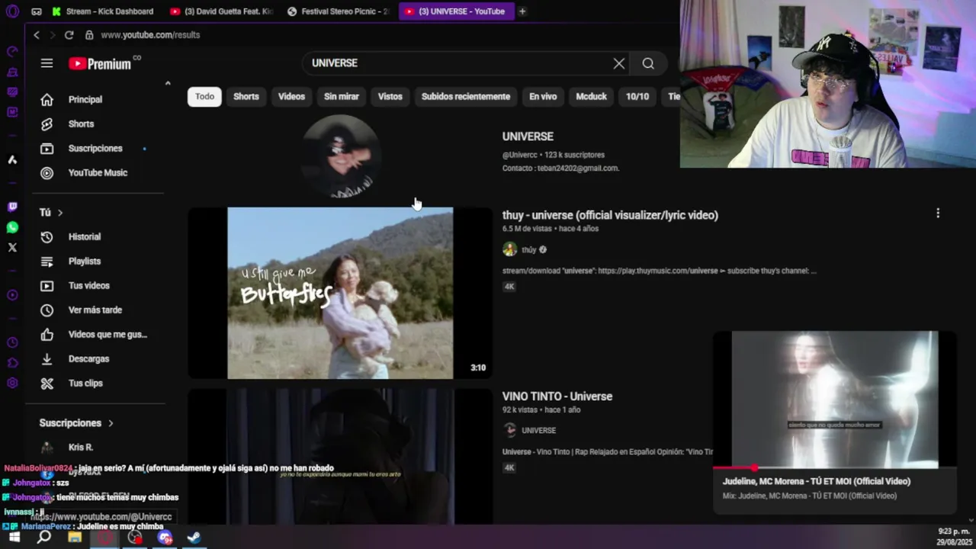Open WhatsApp in Opera sidebar

pyautogui.click(x=12, y=227)
